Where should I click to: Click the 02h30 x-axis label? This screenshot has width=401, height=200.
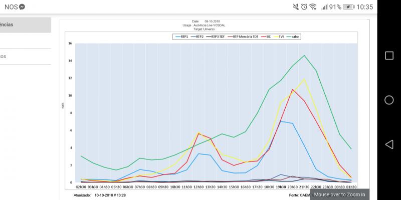(81, 186)
